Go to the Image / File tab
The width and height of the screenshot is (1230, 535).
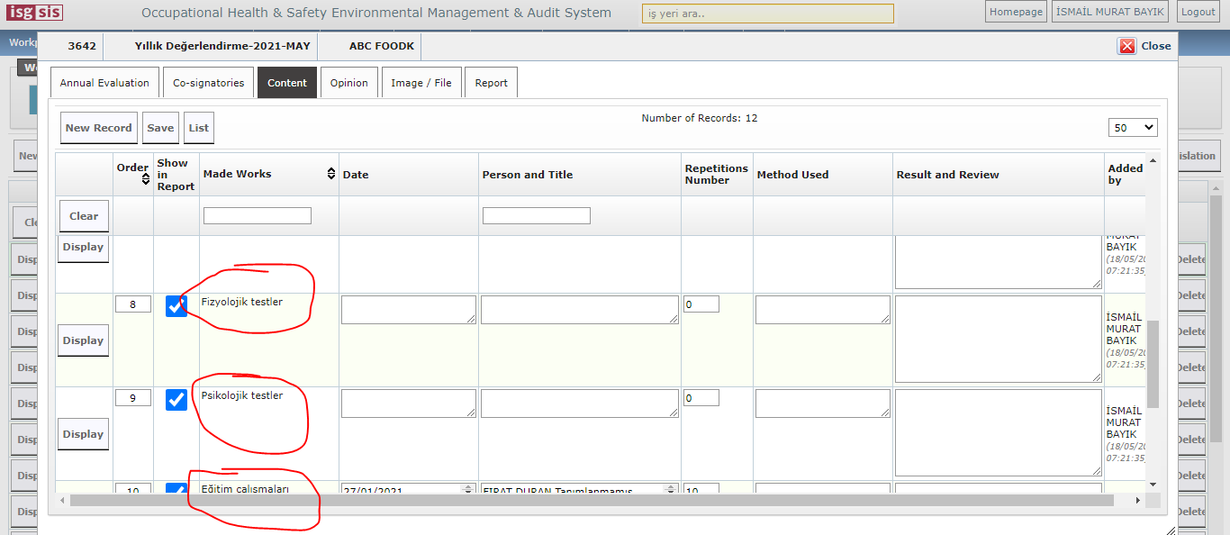(421, 83)
